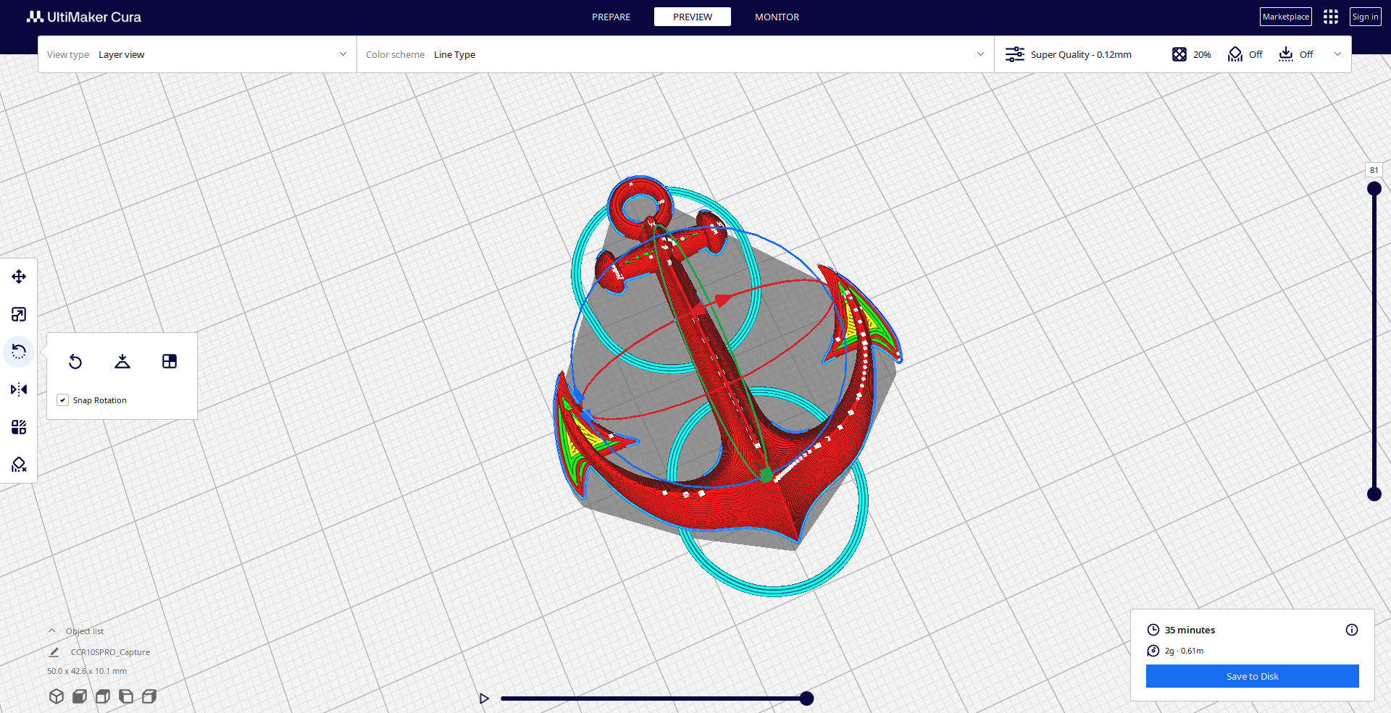Open the MONITOR stage

click(777, 17)
